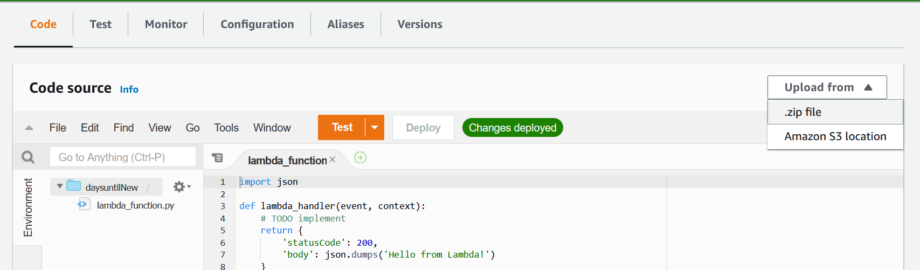Open the File menu
Image resolution: width=920 pixels, height=270 pixels.
[x=58, y=128]
